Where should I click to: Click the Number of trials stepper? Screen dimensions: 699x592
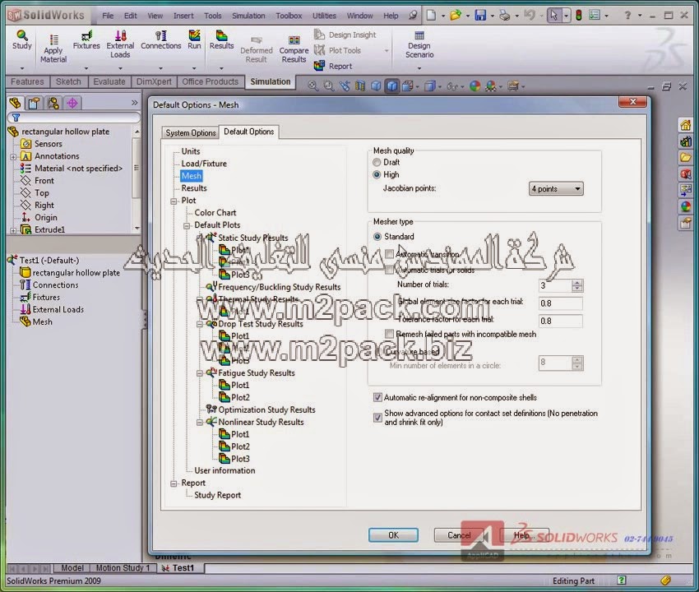click(576, 285)
